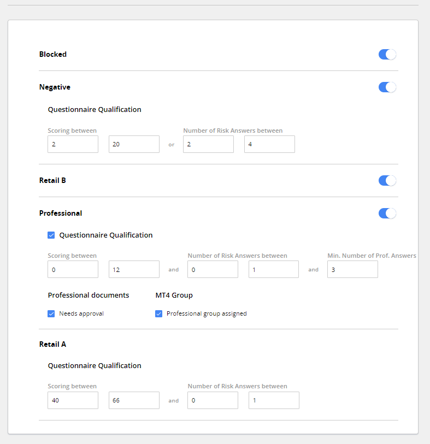Uncheck Questionnaire Qualification under Professional
Image resolution: width=430 pixels, height=444 pixels.
pos(51,235)
